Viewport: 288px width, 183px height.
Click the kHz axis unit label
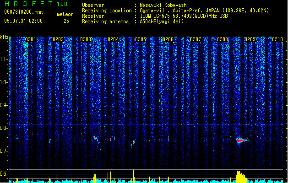pos(4,37)
